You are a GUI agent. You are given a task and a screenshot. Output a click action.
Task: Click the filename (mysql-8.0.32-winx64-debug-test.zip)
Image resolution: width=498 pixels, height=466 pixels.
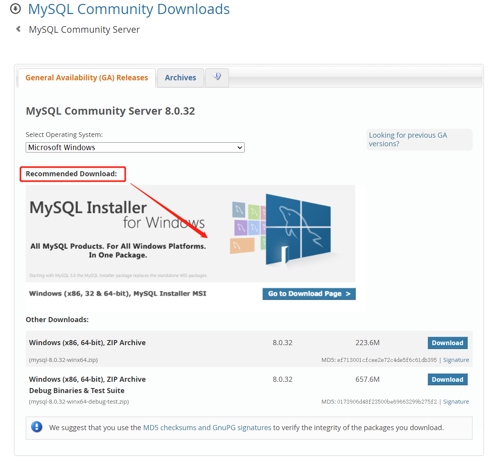tap(79, 402)
